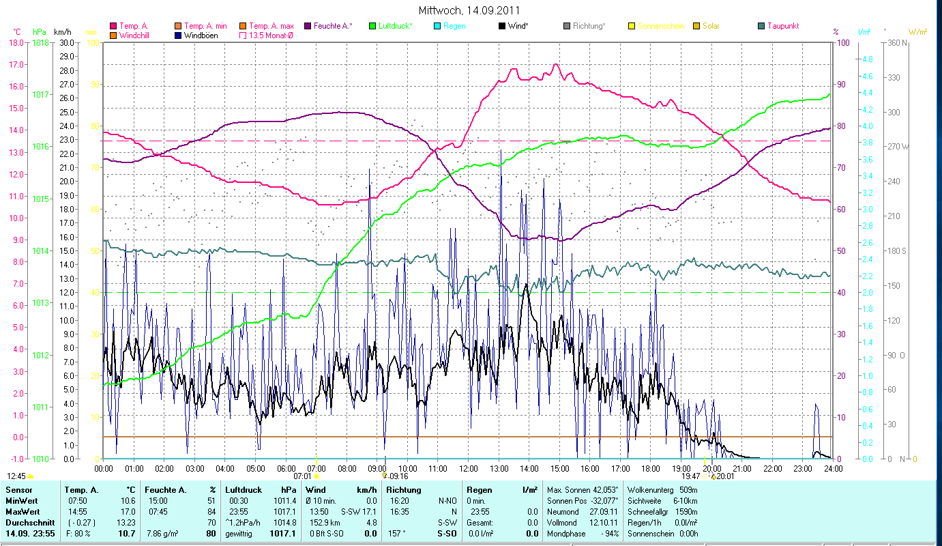This screenshot has width=942, height=546.
Task: Click the '19:47' time label
Action: (x=690, y=476)
